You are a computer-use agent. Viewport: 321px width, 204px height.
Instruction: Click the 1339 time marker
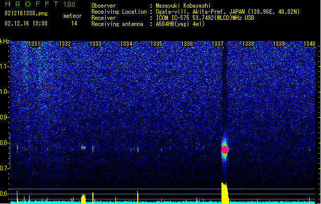tap(279, 44)
